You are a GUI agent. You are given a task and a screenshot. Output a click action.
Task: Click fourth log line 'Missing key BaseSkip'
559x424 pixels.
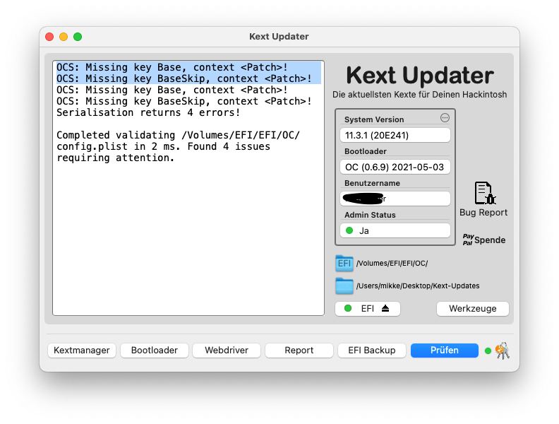[184, 101]
